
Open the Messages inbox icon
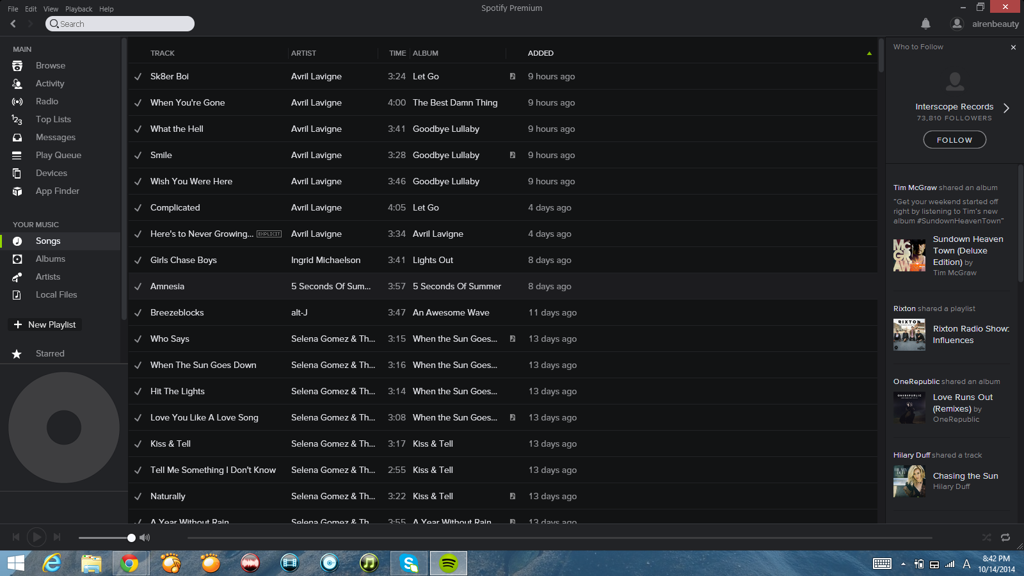(x=17, y=138)
